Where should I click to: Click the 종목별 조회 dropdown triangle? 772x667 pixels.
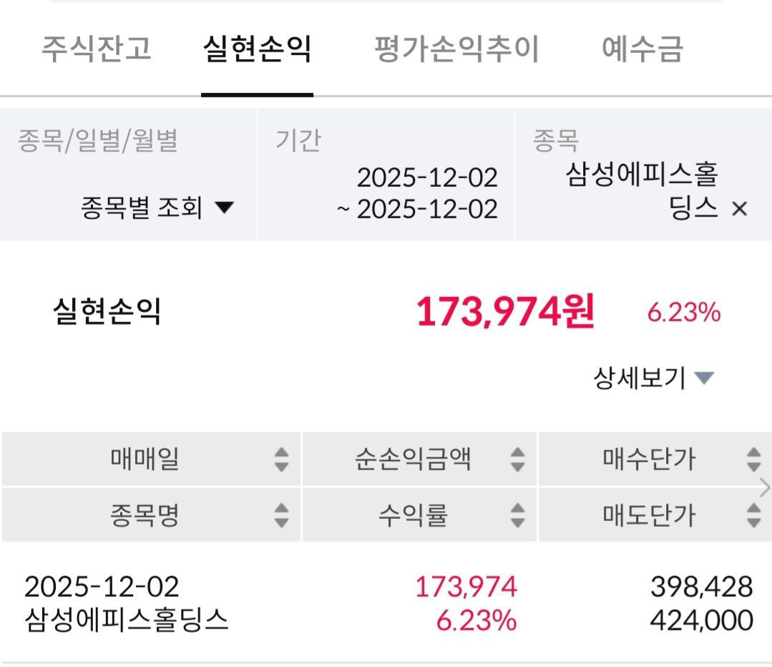pyautogui.click(x=225, y=208)
